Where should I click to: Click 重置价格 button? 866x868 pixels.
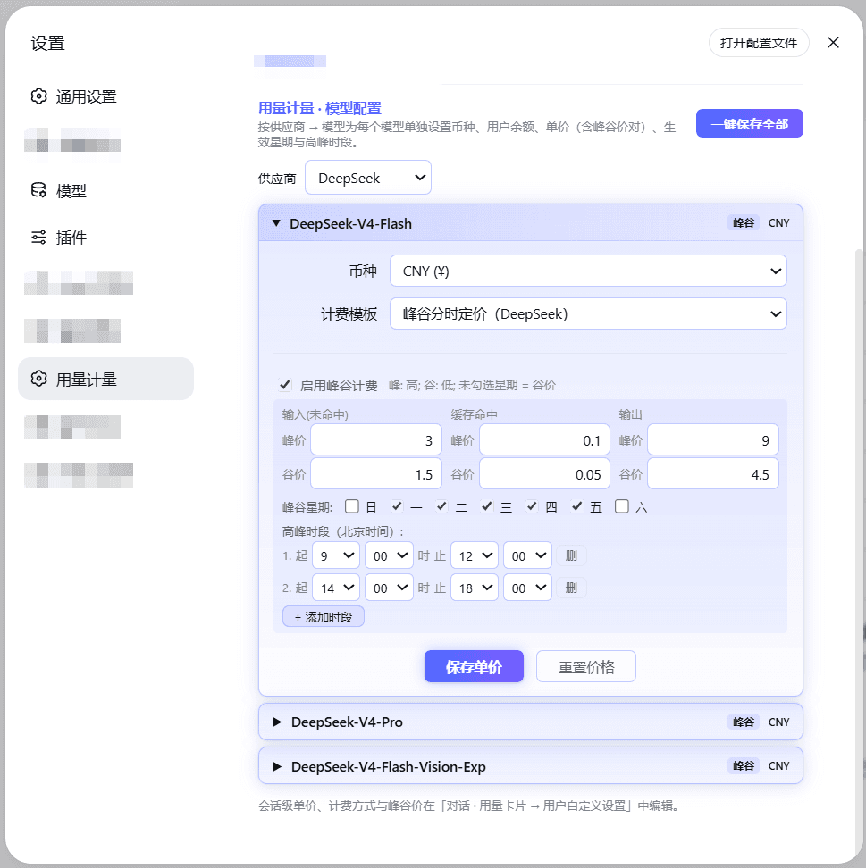585,666
